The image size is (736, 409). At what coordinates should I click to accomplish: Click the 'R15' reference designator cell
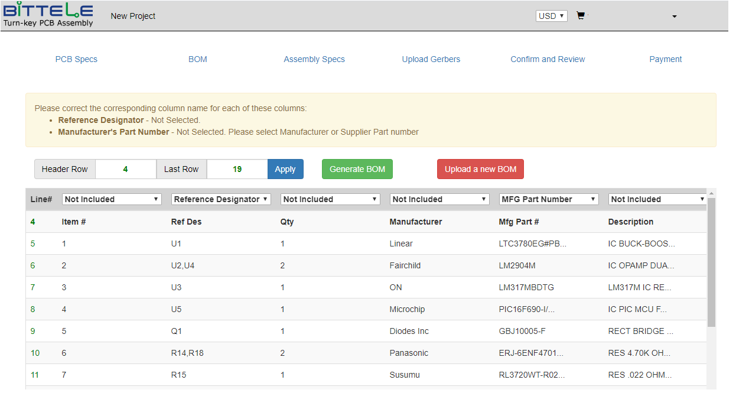pos(179,375)
